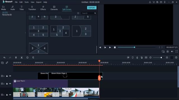Click the account user icon

[150, 2]
